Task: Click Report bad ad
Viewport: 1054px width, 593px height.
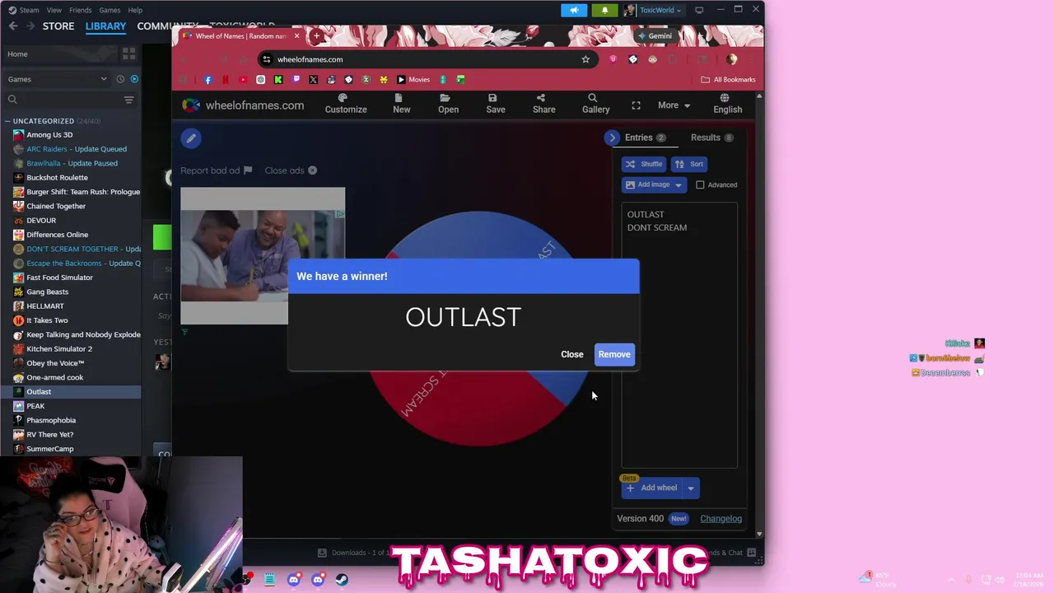Action: pos(216,170)
